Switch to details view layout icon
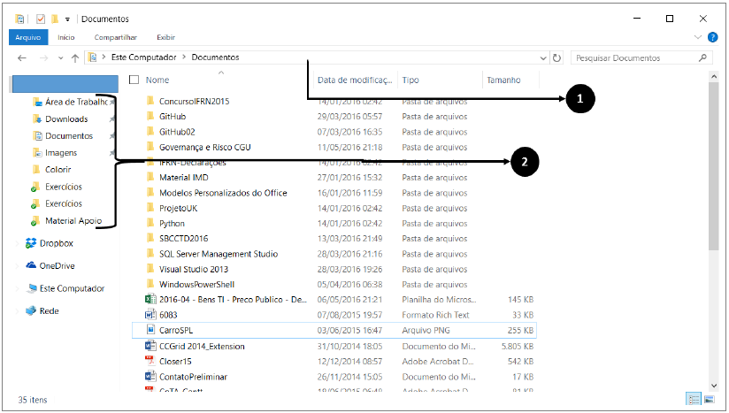This screenshot has height=413, width=729. pos(694,400)
